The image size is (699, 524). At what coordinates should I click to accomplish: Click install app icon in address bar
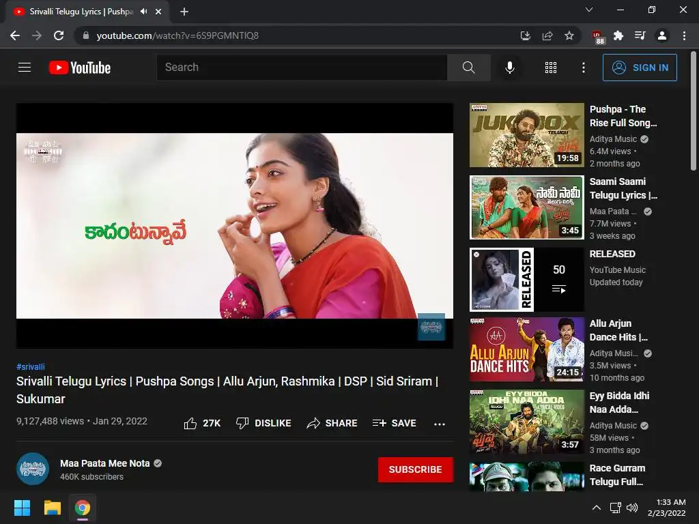pyautogui.click(x=526, y=35)
